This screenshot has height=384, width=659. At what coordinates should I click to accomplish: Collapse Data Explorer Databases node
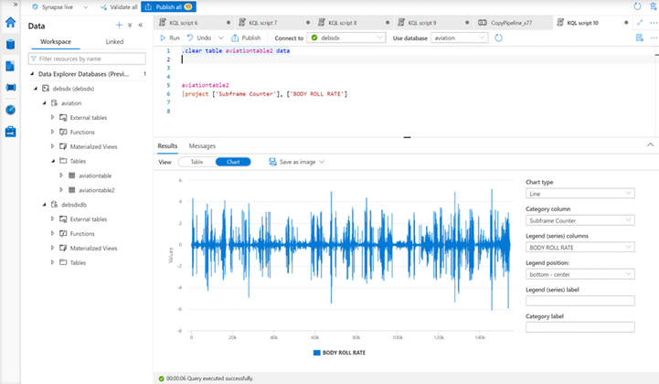point(32,74)
